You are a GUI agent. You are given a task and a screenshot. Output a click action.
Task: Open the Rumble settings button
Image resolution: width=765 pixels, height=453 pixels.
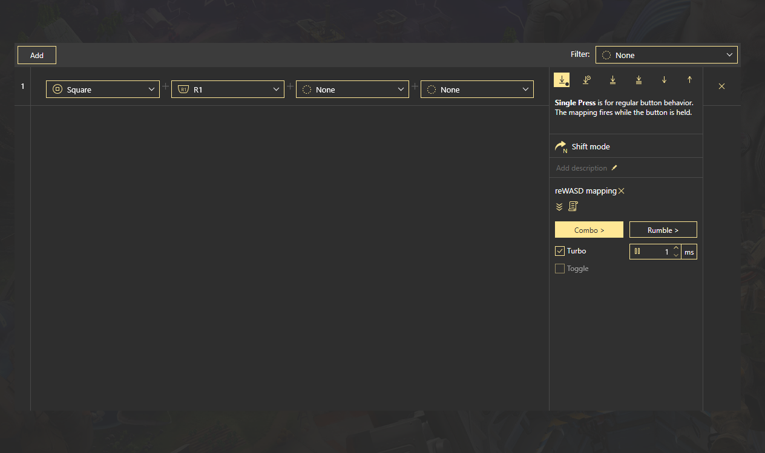tap(663, 230)
